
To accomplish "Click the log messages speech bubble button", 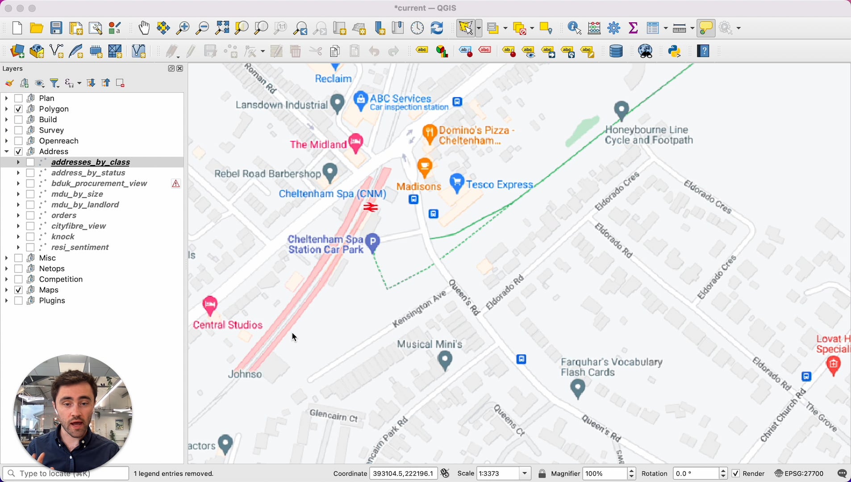I will pyautogui.click(x=842, y=474).
